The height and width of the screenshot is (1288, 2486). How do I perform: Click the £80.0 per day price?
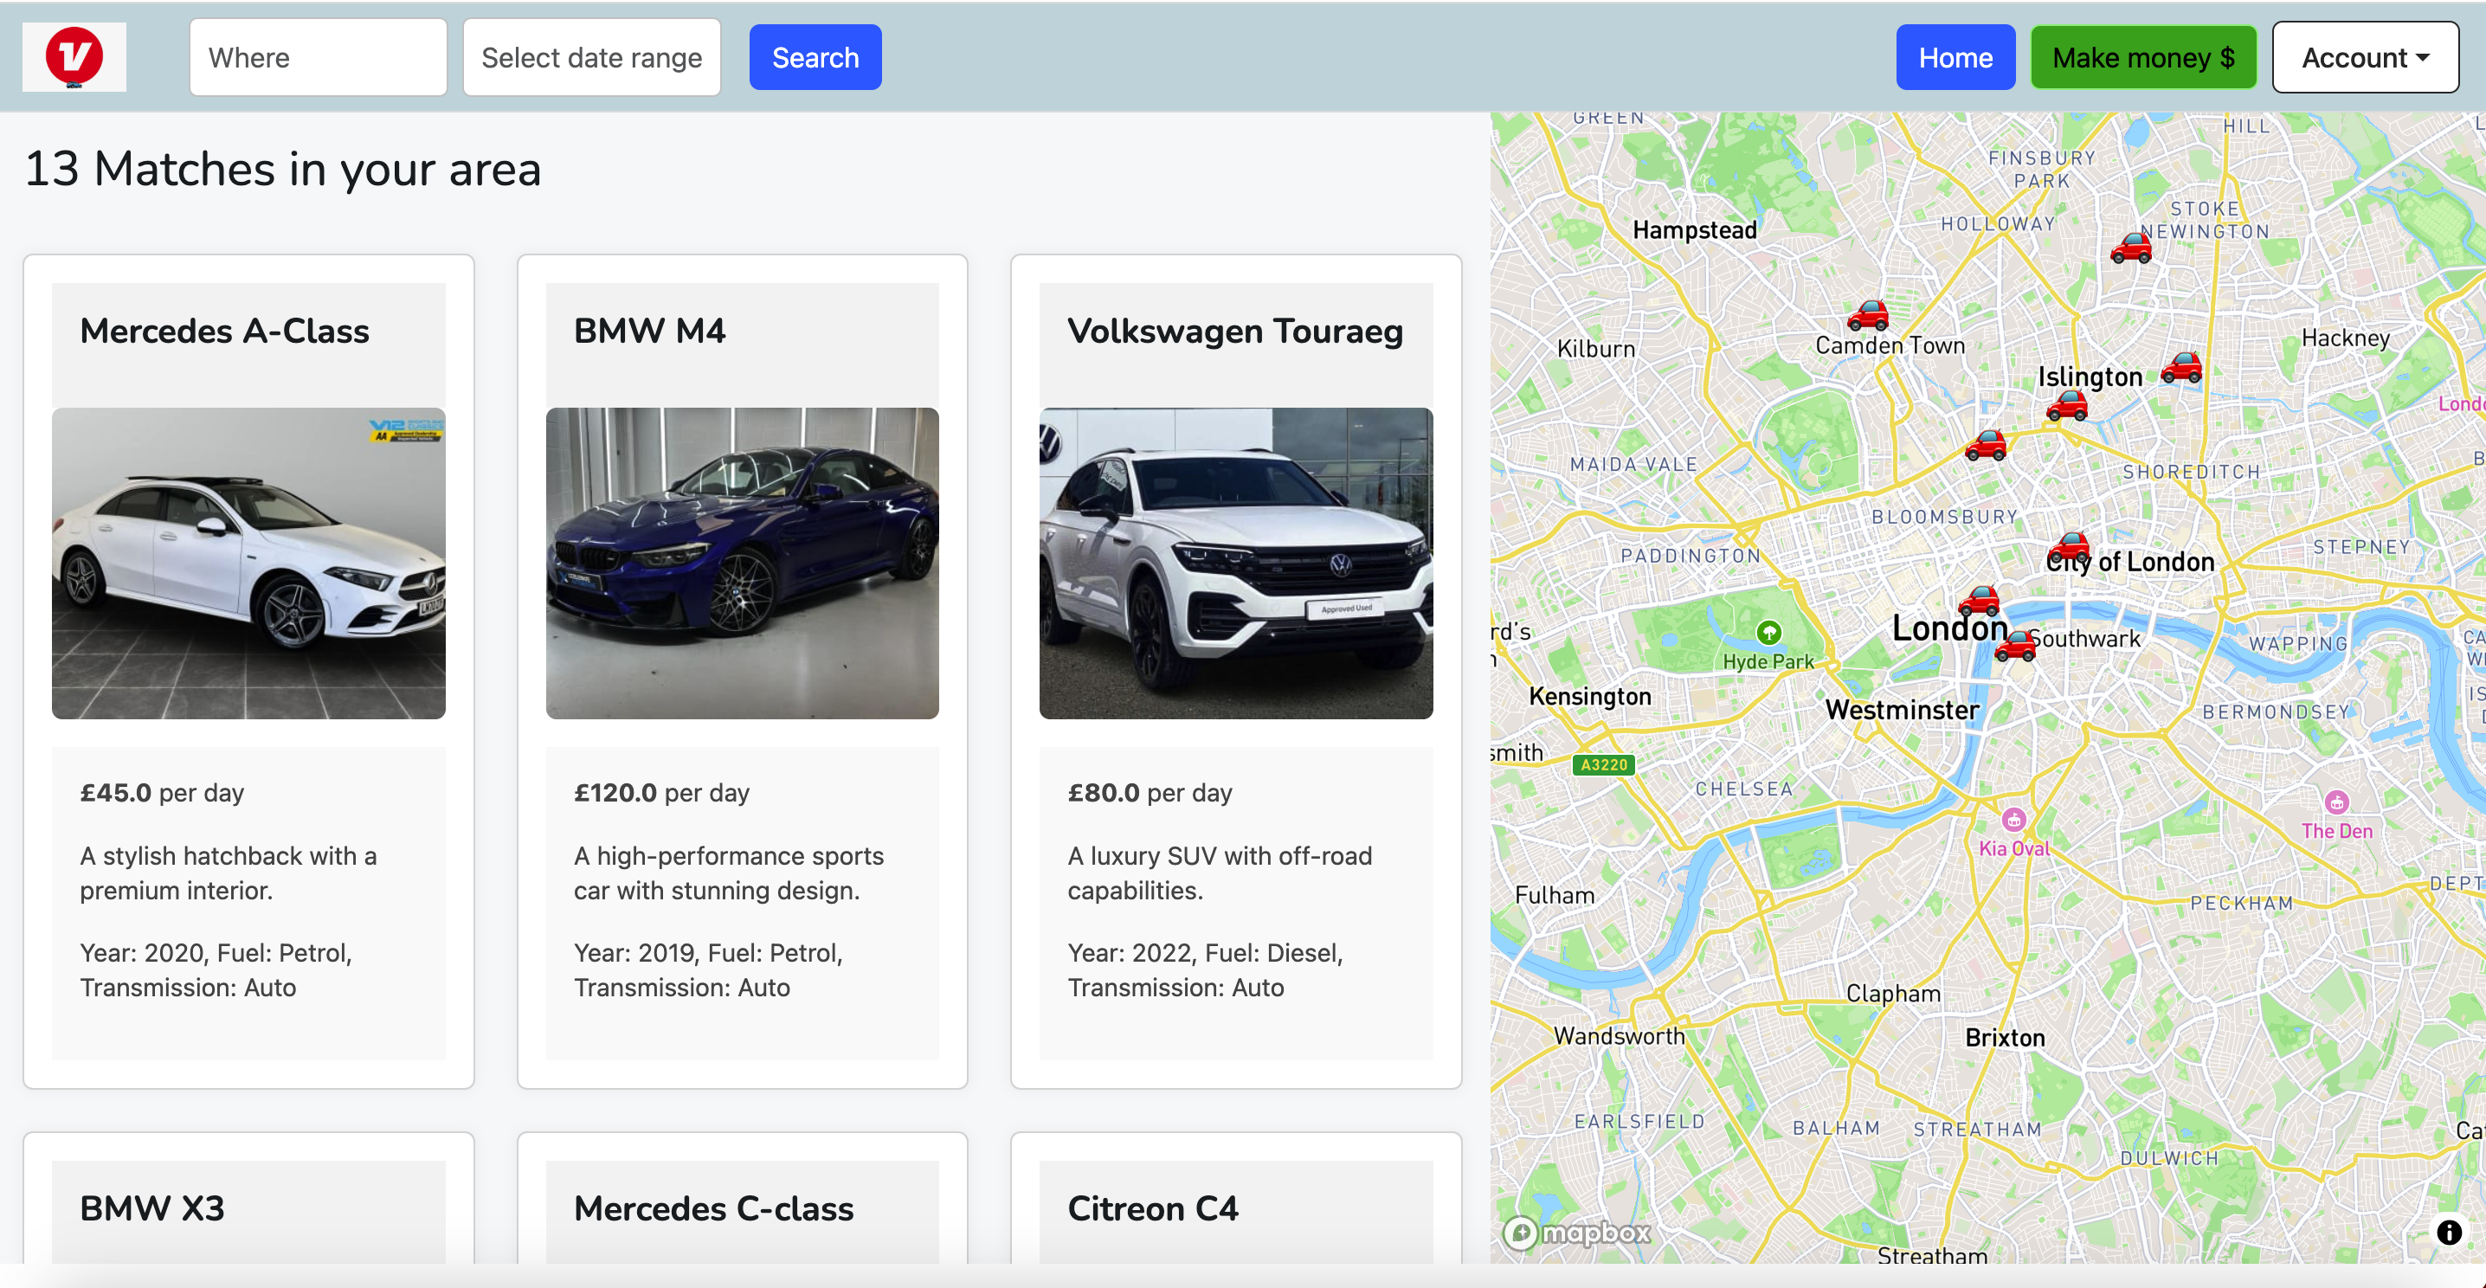tap(1150, 792)
